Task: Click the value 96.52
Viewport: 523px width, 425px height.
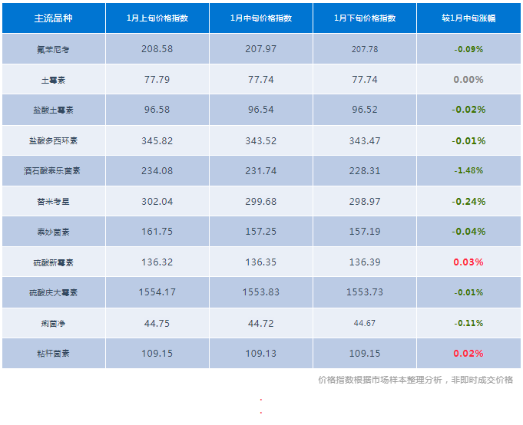Action: [365, 110]
